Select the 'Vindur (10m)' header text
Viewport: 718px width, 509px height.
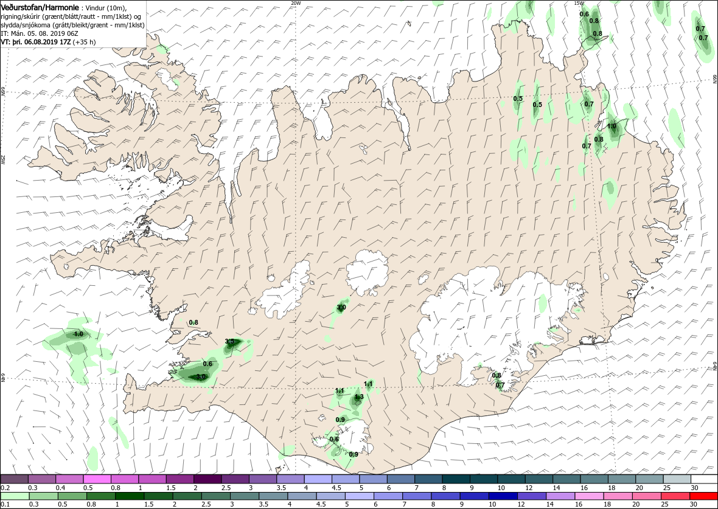pyautogui.click(x=106, y=8)
